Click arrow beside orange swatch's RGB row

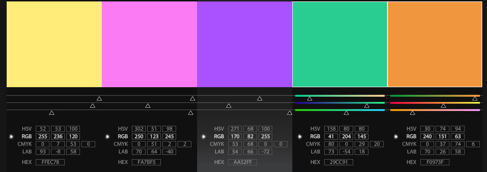click(x=396, y=137)
